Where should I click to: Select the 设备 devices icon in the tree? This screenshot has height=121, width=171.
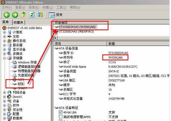coord(9,101)
